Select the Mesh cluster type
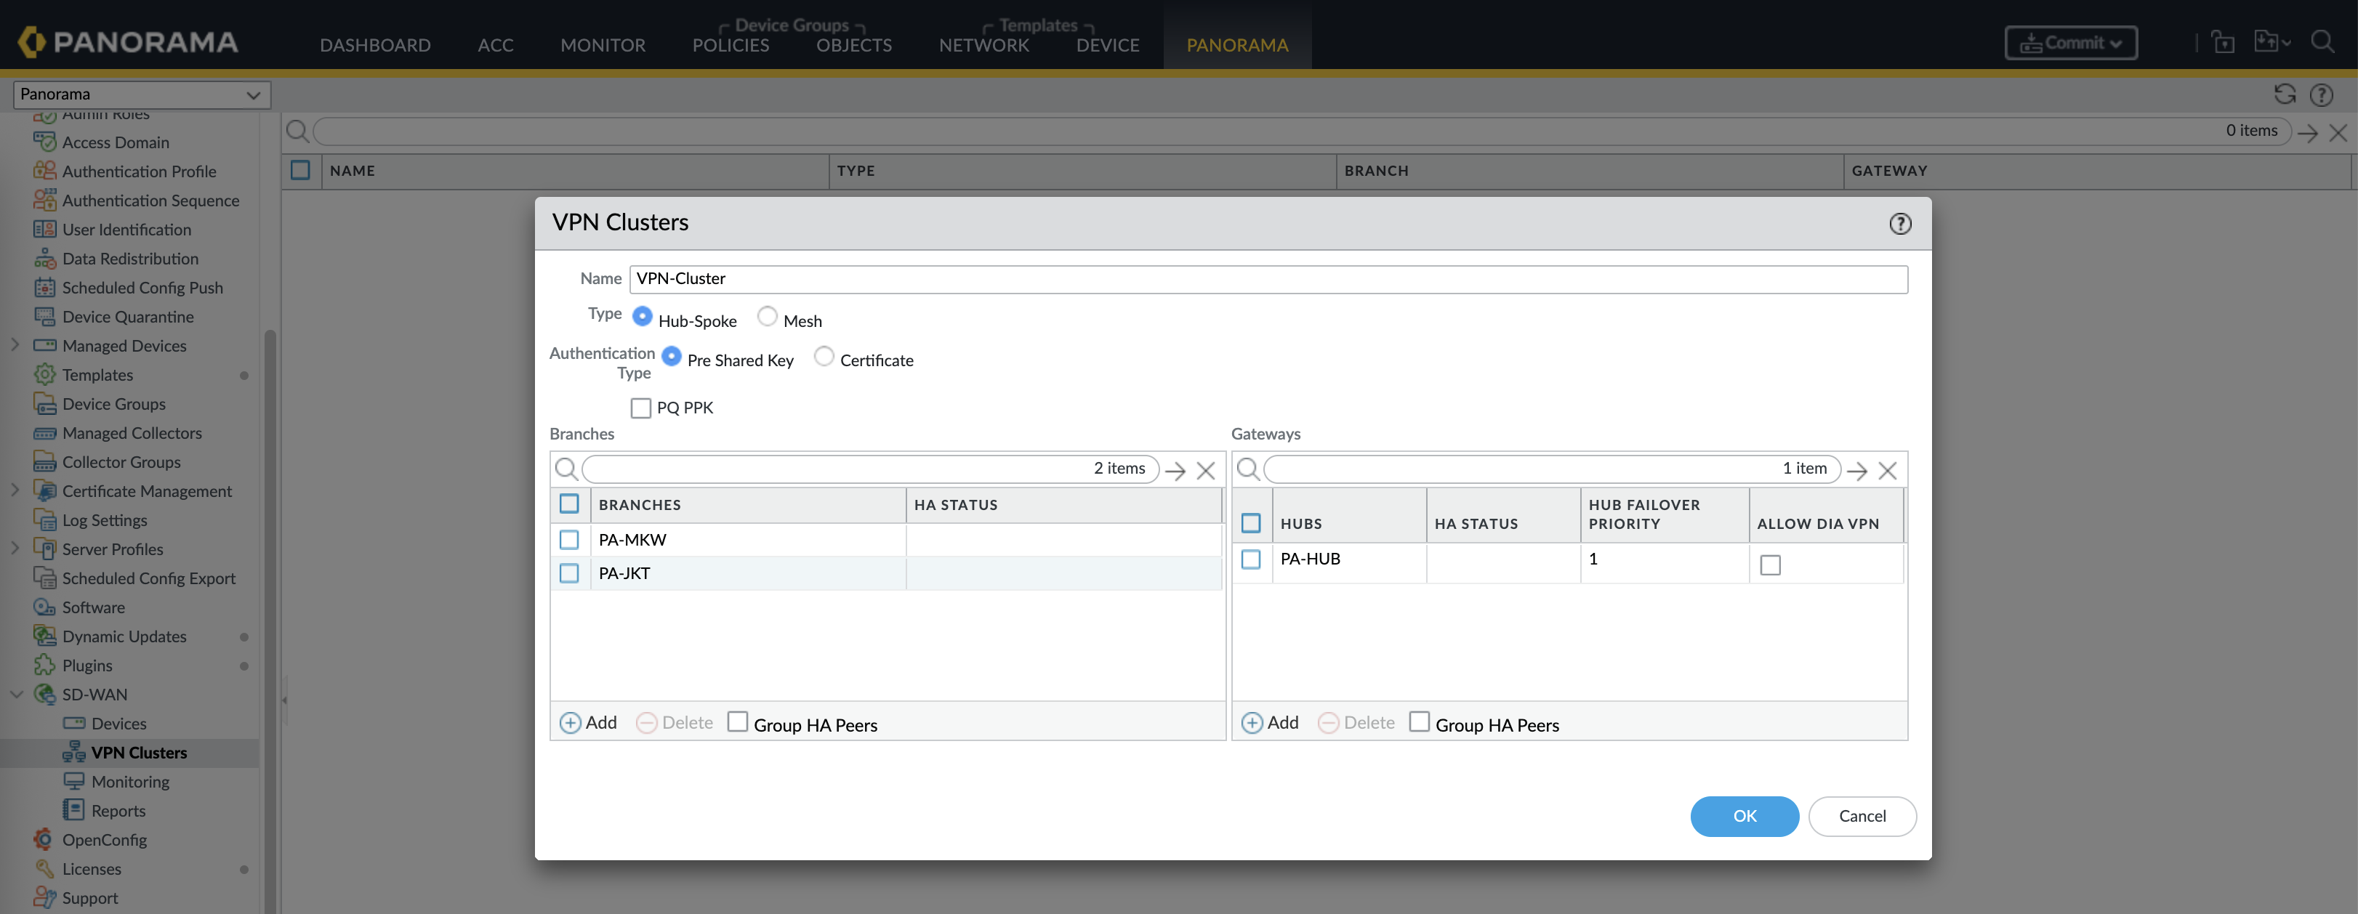 point(767,317)
